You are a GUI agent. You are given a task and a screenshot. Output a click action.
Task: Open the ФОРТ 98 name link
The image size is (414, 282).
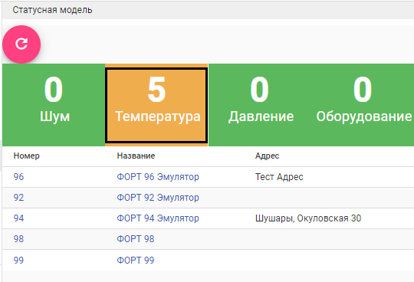coord(136,239)
